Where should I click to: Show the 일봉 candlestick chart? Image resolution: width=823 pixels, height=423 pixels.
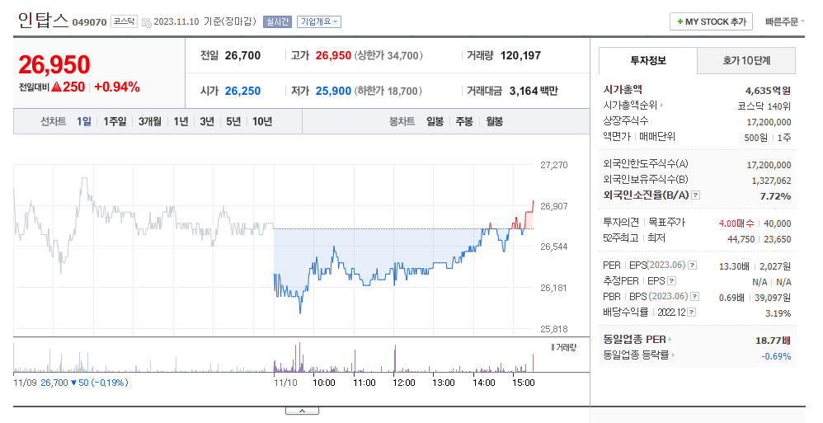point(435,121)
